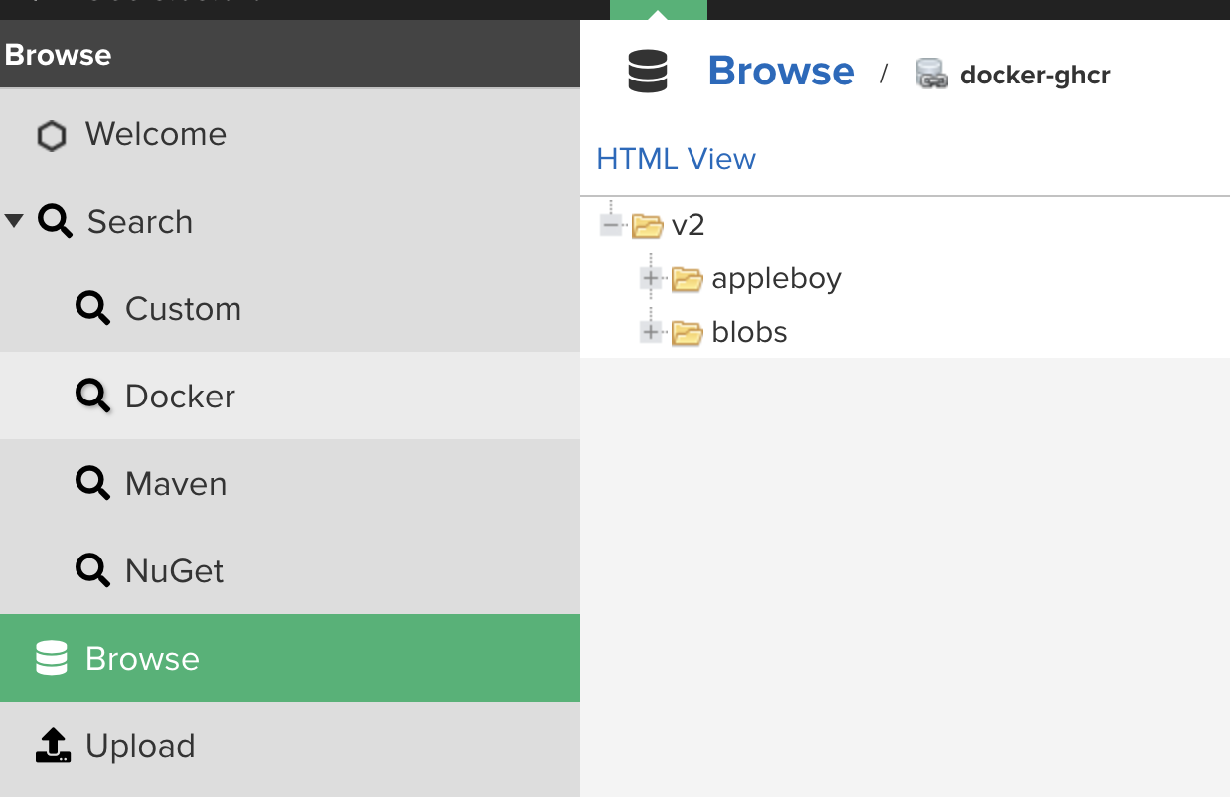This screenshot has height=797, width=1230.
Task: Expand the blobs folder node
Action: pyautogui.click(x=651, y=332)
